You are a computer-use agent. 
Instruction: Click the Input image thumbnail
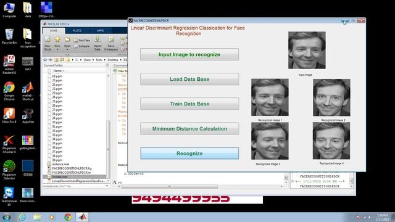pos(307,50)
